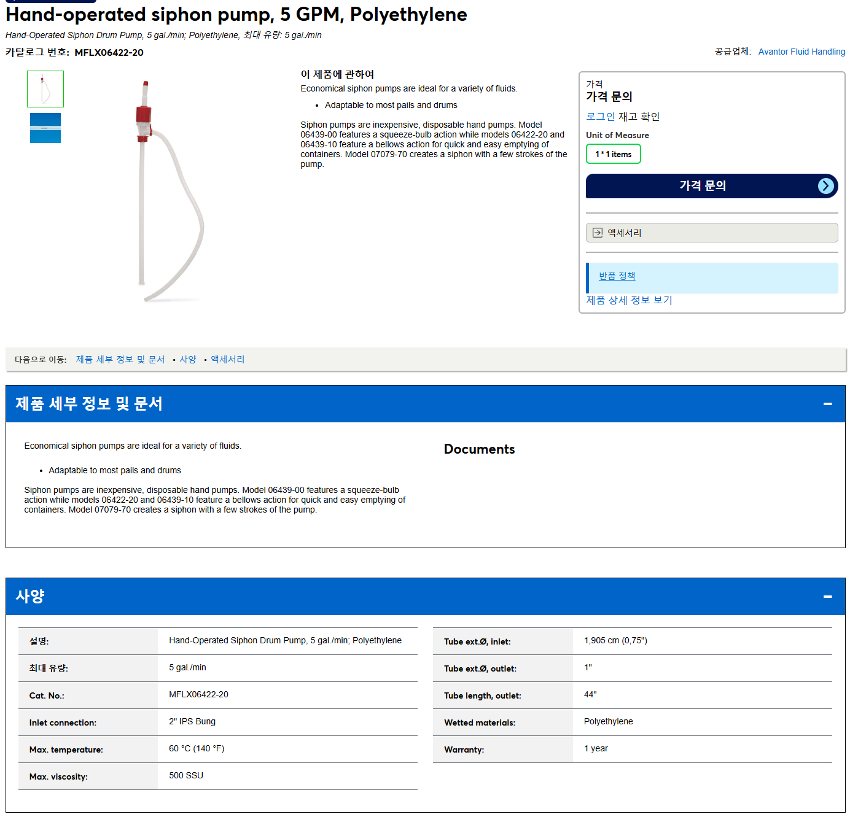Open 제품 상세 정보 보기 link
The width and height of the screenshot is (850, 825).
[x=630, y=300]
